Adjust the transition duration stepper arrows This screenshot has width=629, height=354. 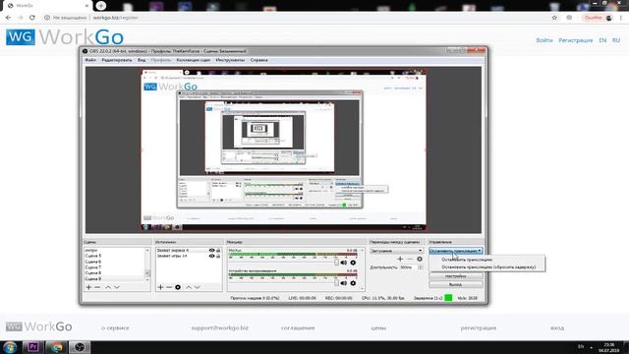[420, 267]
